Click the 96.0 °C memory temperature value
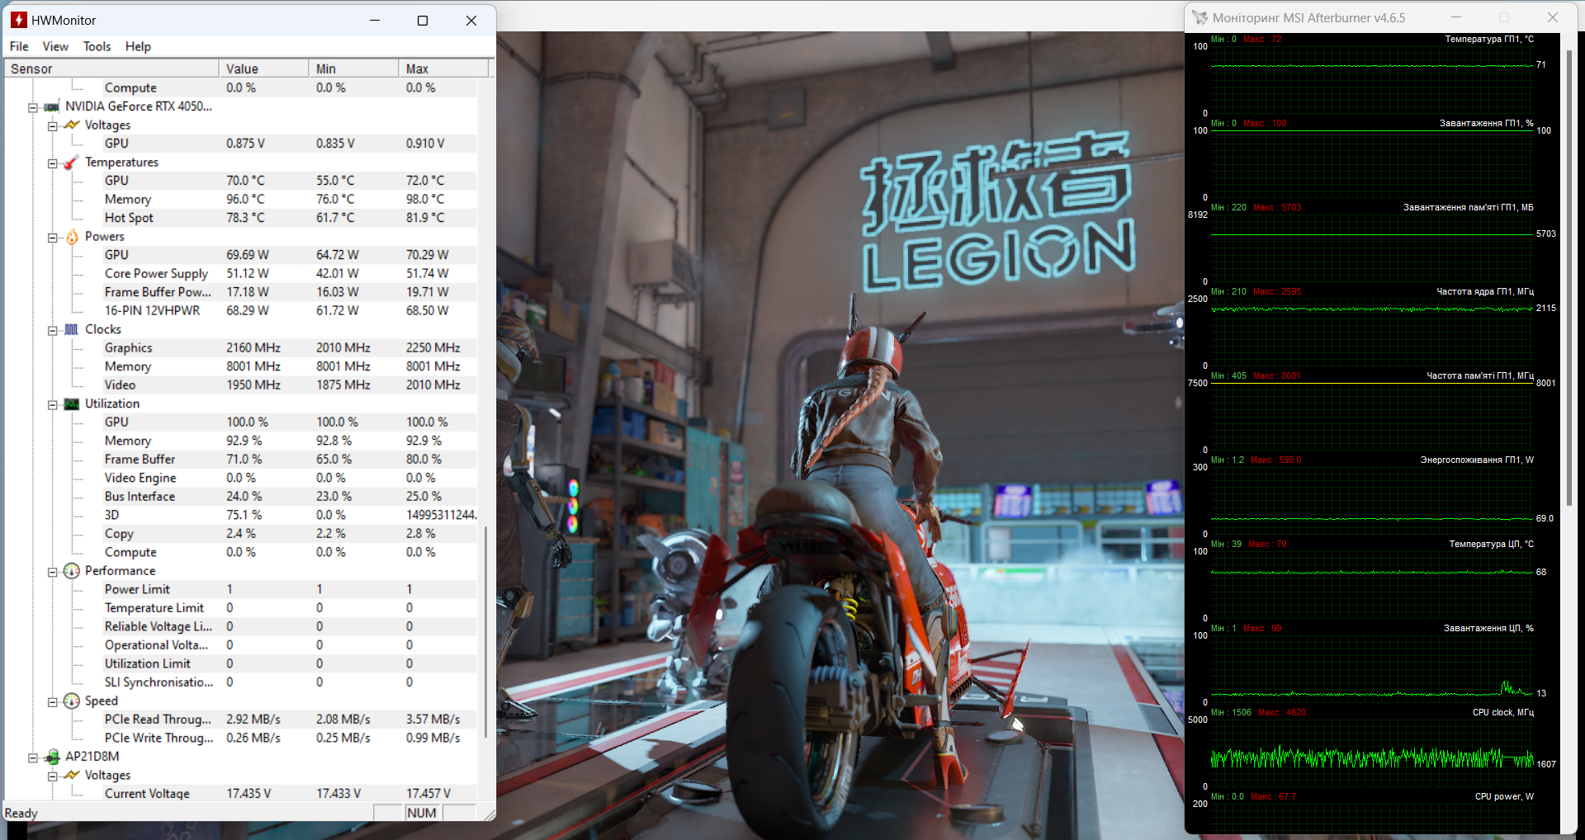The height and width of the screenshot is (840, 1585). coord(245,199)
